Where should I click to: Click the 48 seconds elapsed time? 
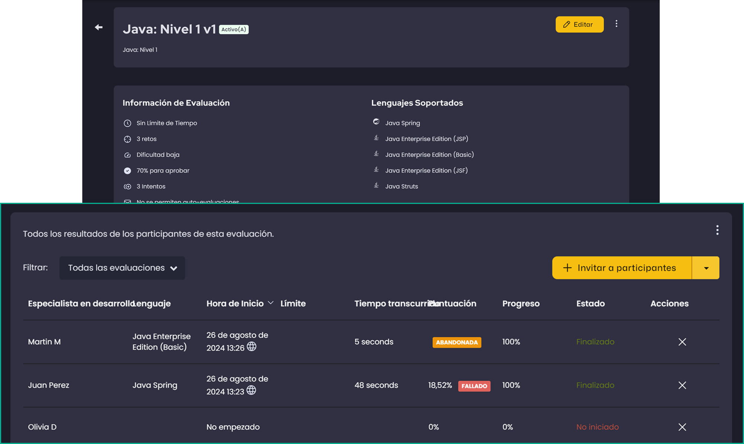(376, 385)
